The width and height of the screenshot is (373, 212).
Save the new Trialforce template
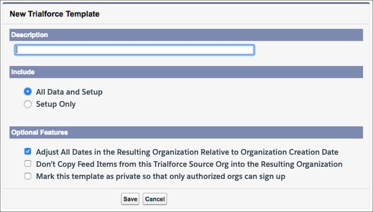[x=130, y=199]
